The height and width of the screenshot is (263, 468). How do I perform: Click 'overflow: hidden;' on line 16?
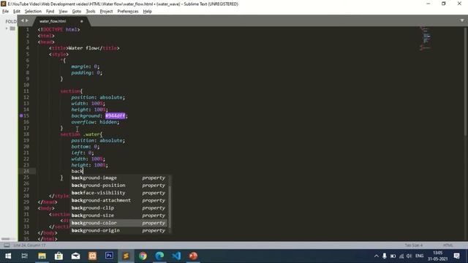tap(95, 122)
